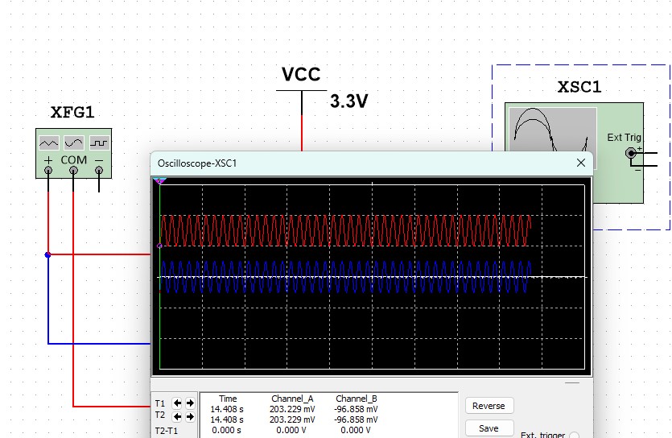Select sine waveform icon on XFG1
The height and width of the screenshot is (438, 672).
click(74, 143)
